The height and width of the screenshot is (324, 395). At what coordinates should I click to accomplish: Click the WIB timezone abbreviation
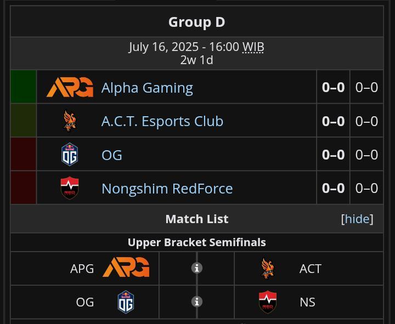tap(253, 47)
